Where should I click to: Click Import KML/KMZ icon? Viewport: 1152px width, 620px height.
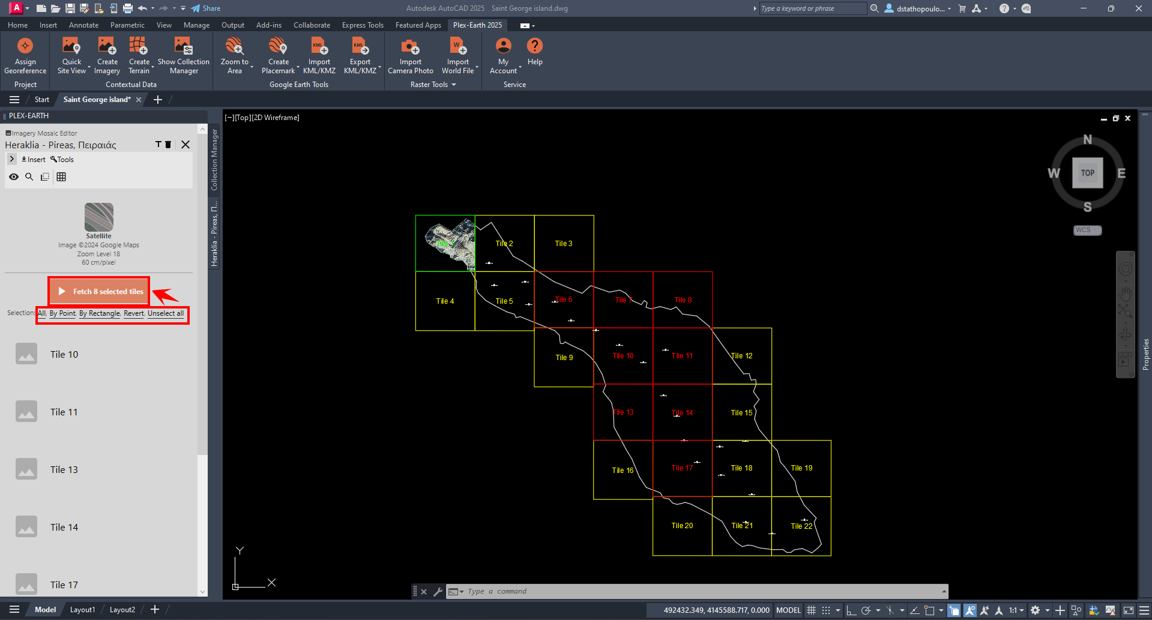click(319, 47)
